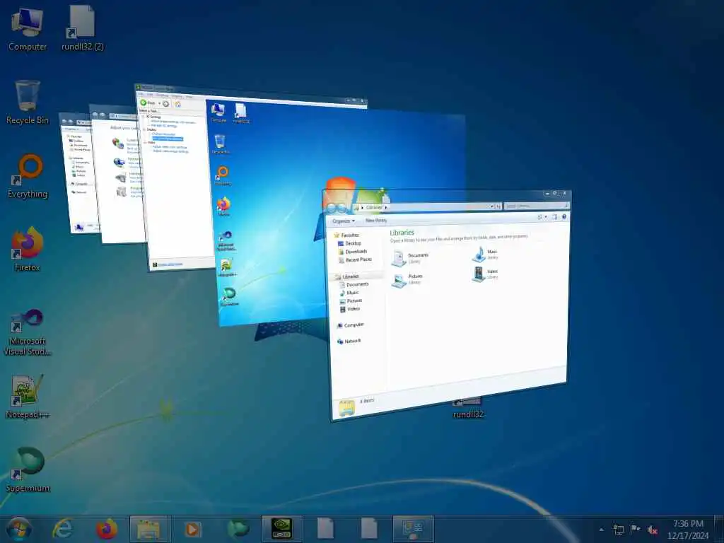
Task: Open the clock showing 7:36 PM
Action: [687, 530]
